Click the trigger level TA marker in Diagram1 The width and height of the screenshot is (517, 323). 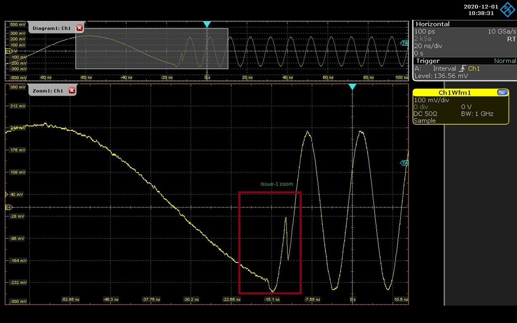(x=405, y=43)
